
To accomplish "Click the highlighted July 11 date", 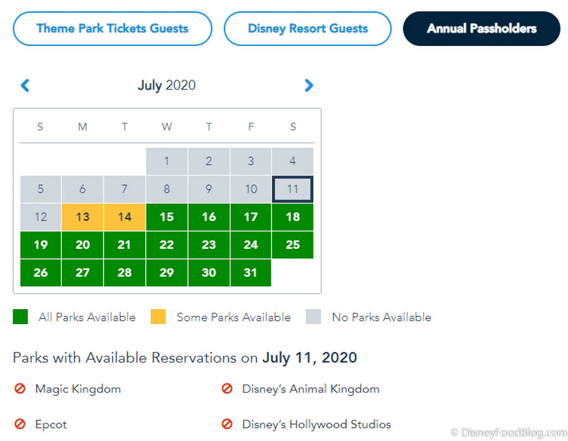I will pos(293,189).
